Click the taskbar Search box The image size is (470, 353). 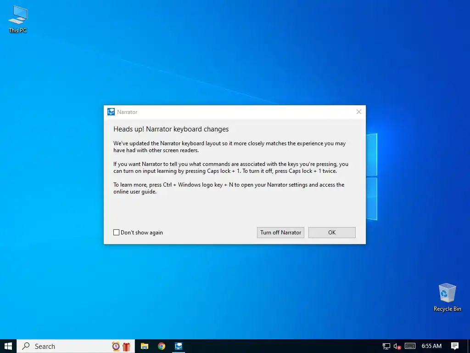point(76,346)
